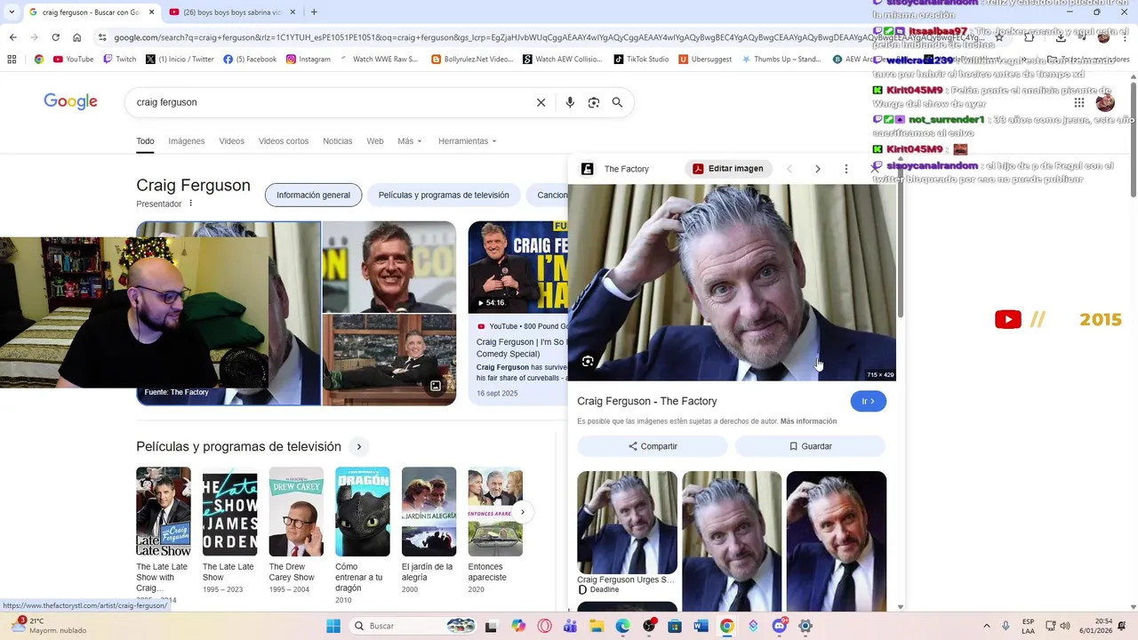
Task: Open the Más información link
Action: pyautogui.click(x=808, y=421)
